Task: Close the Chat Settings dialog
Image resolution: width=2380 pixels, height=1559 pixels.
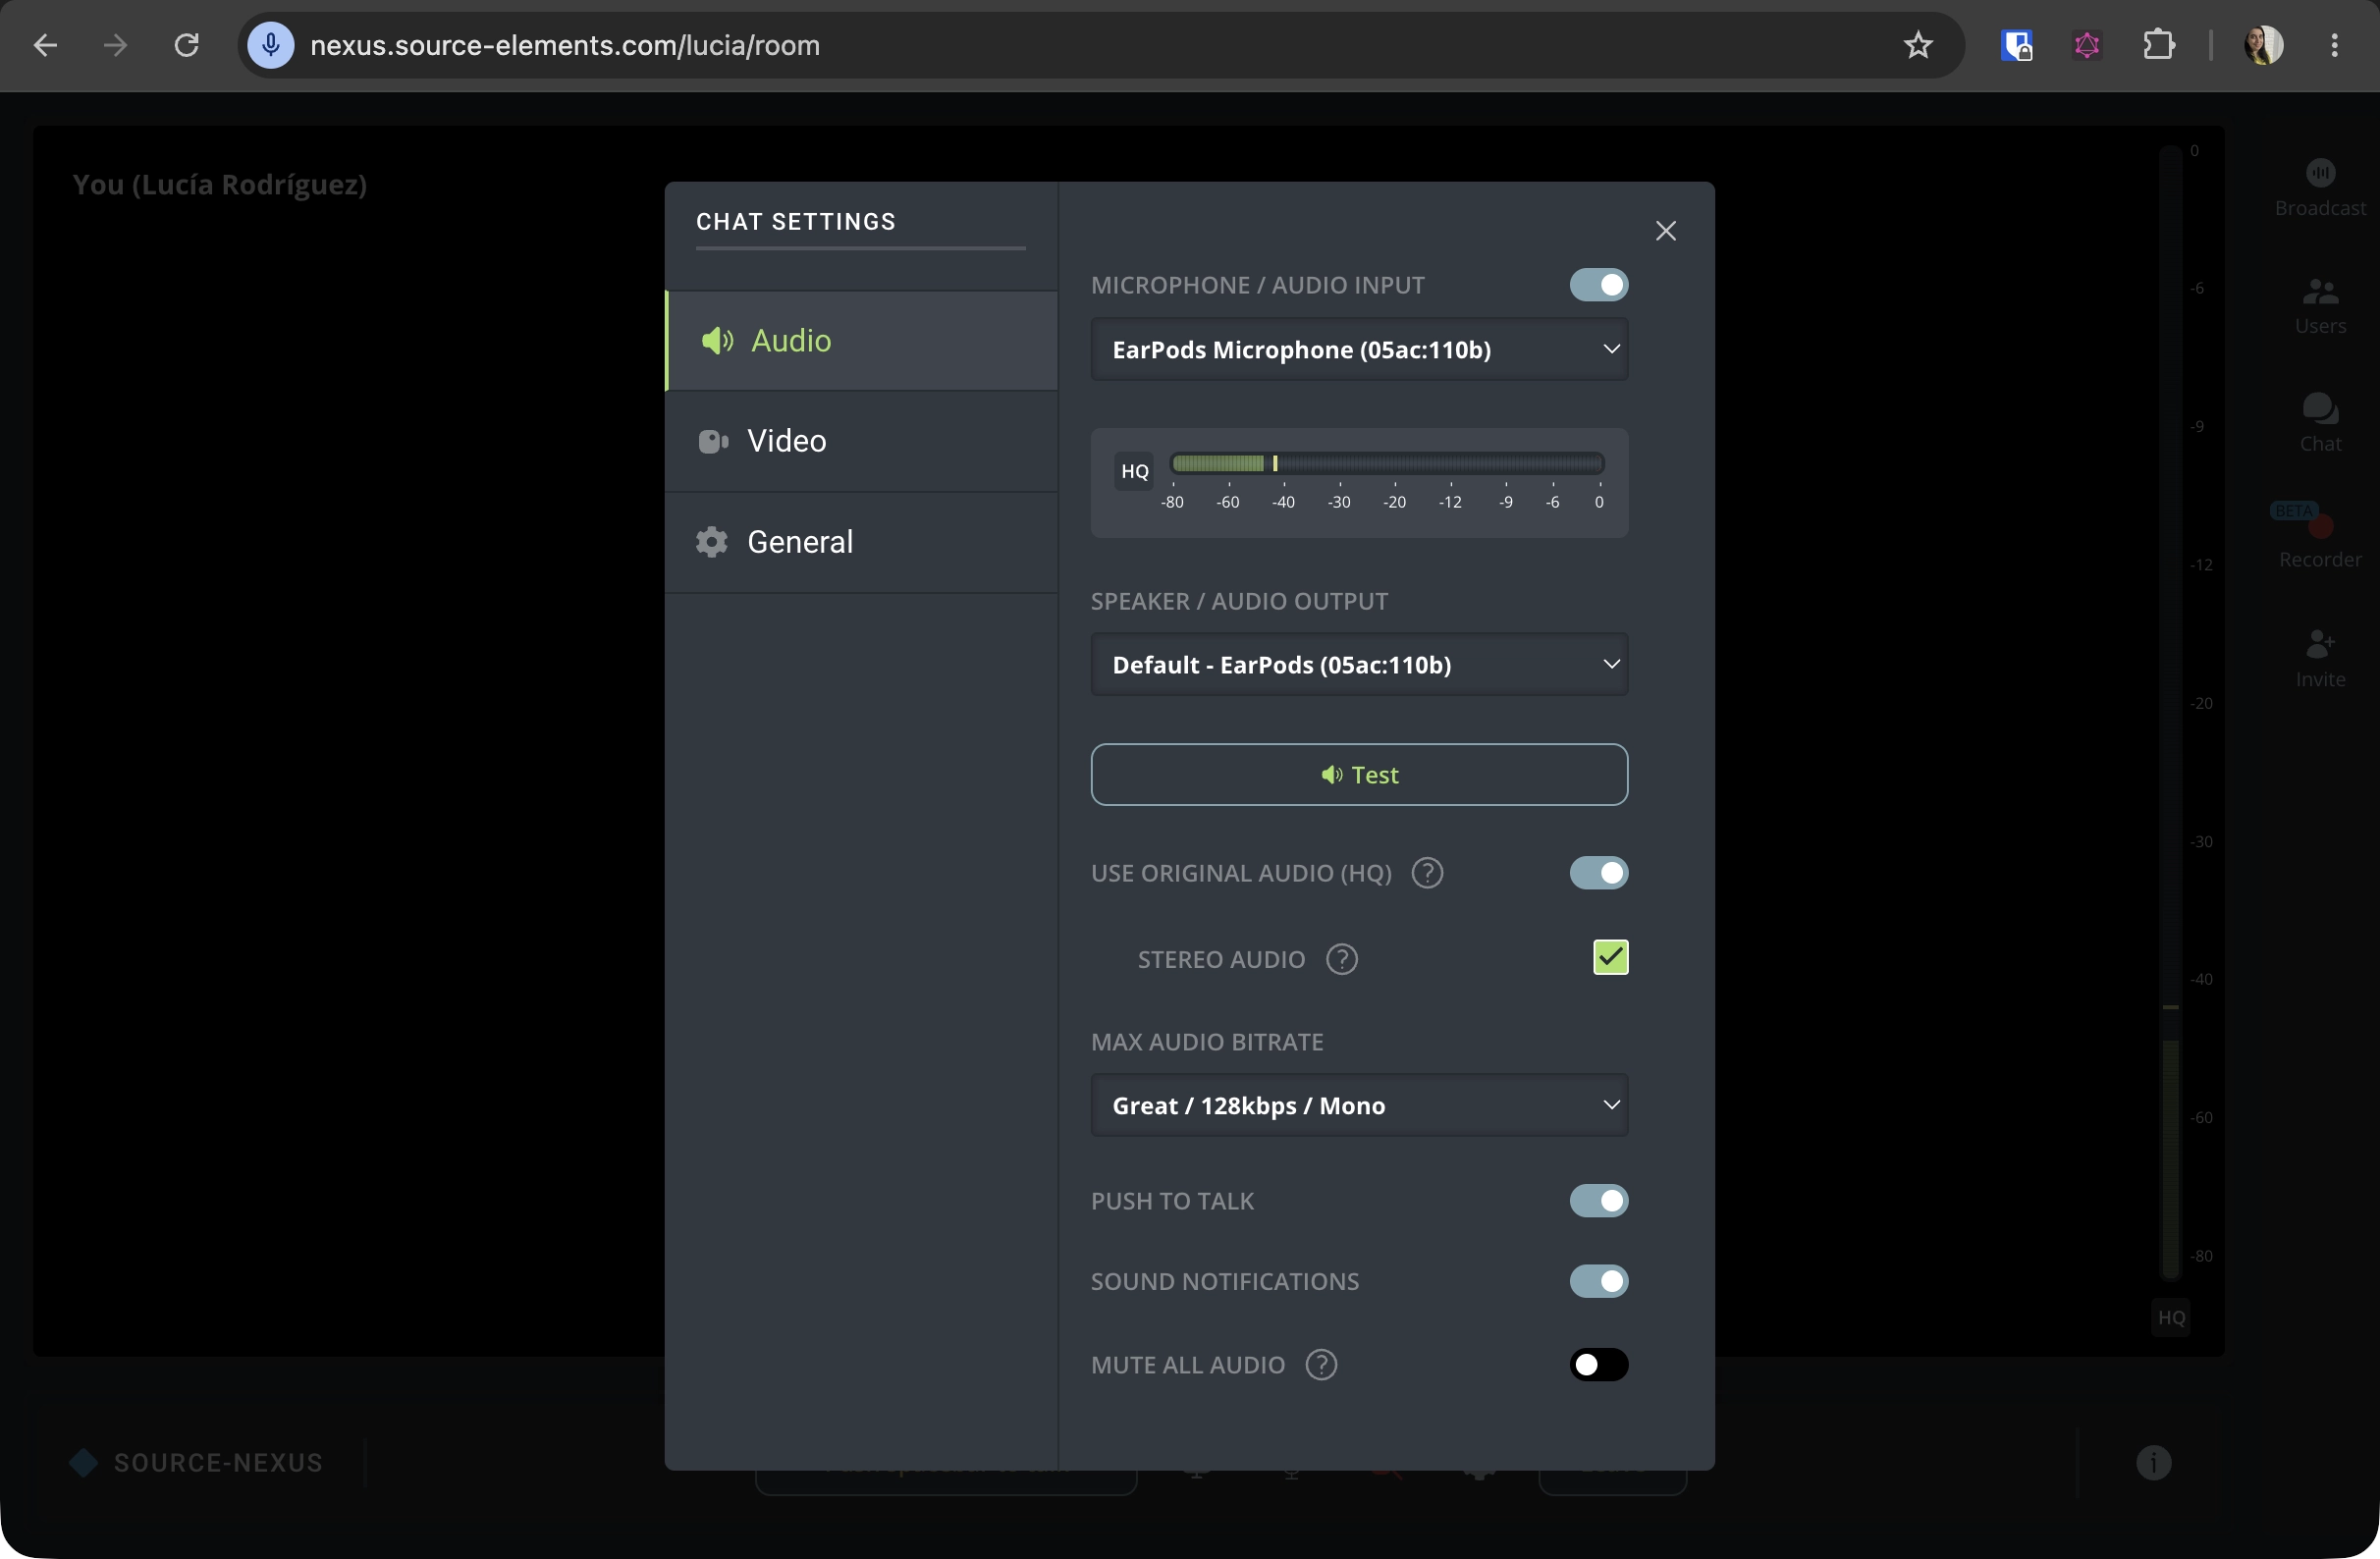Action: pyautogui.click(x=1665, y=231)
